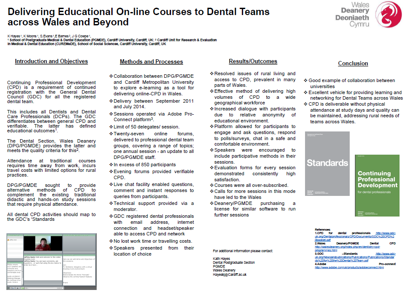This screenshot has width=412, height=299.
Task: Click the webcam video of presenter in screenshot
Action: pos(43,244)
